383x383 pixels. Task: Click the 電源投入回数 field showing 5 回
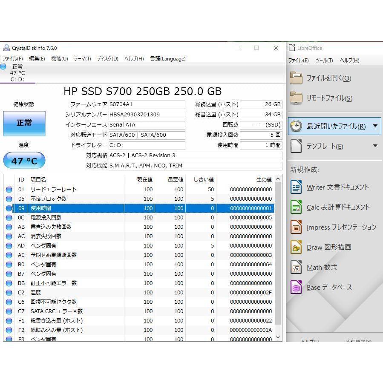pos(261,135)
